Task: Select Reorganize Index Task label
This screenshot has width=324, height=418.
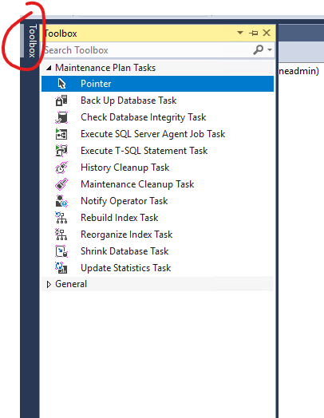Action: (127, 235)
